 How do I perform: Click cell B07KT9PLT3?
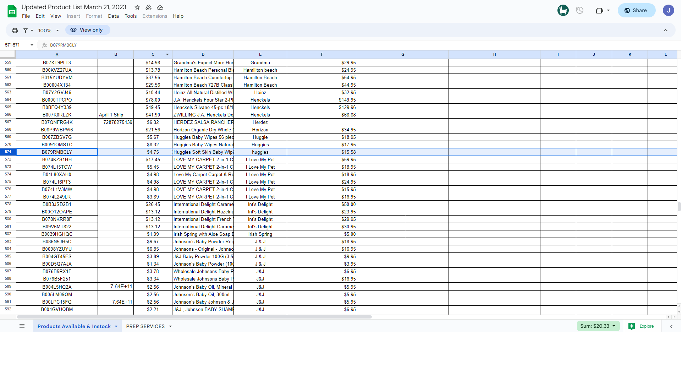pos(57,62)
